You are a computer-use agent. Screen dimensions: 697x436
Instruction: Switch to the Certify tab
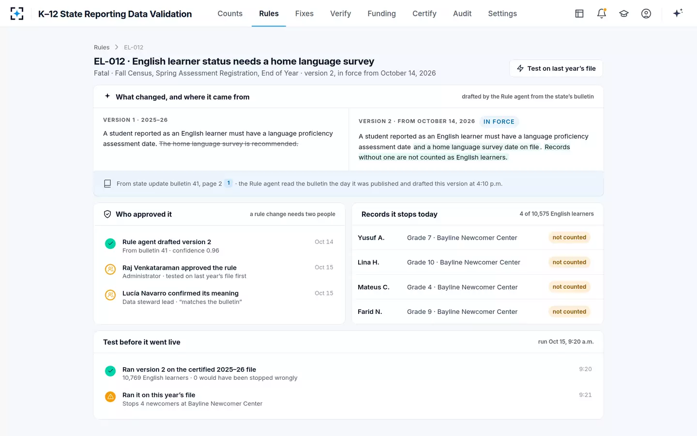(x=424, y=14)
